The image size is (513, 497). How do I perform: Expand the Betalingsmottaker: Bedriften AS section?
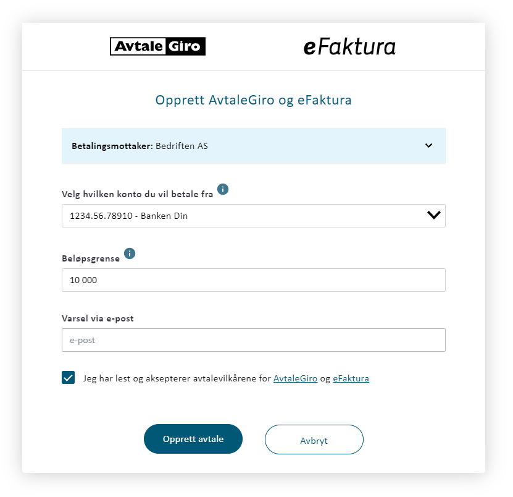point(254,146)
